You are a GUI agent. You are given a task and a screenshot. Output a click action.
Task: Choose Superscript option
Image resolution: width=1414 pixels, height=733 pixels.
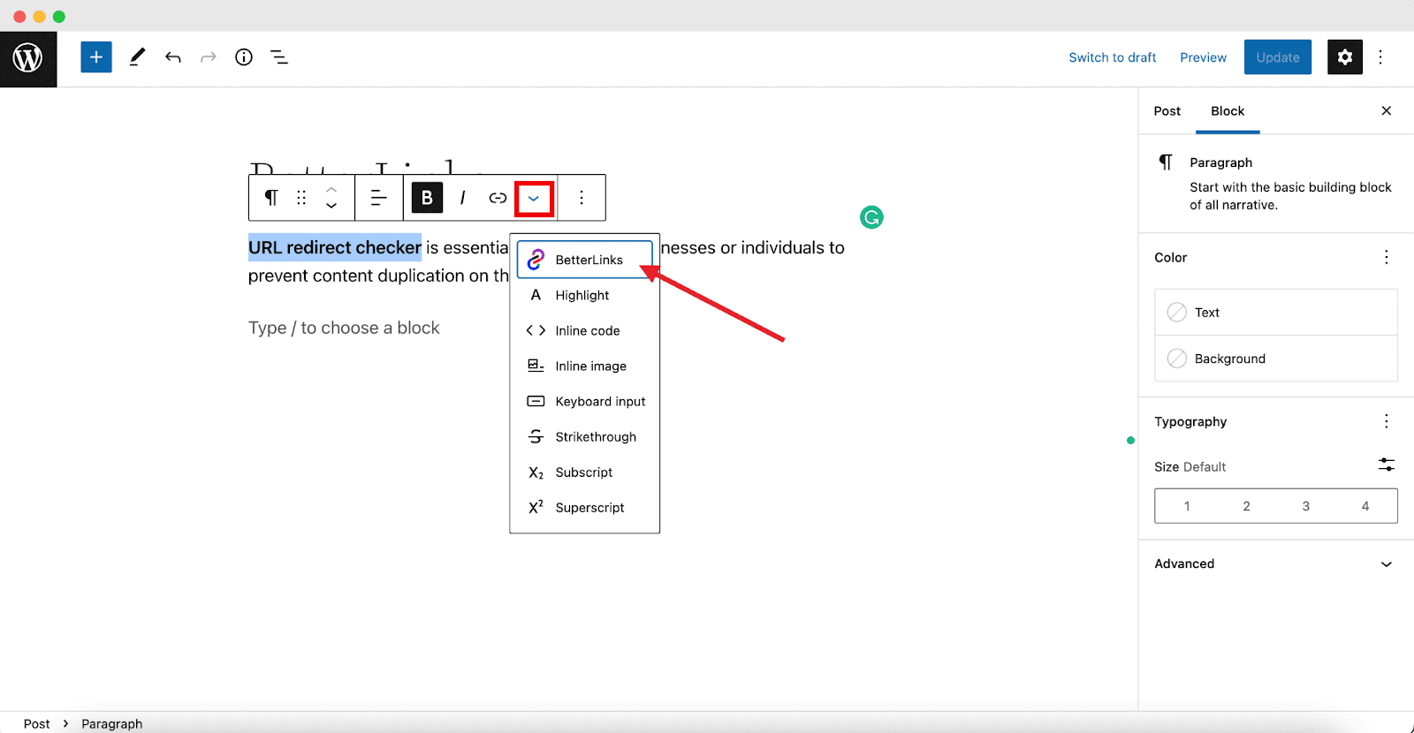(585, 507)
